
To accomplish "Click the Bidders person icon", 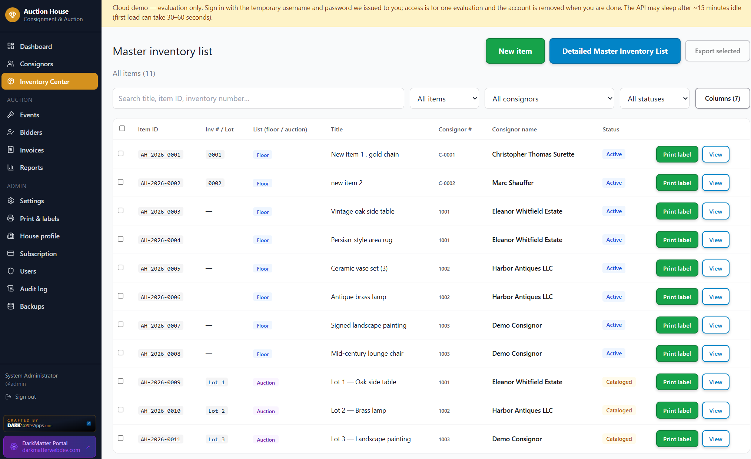I will click(x=11, y=132).
